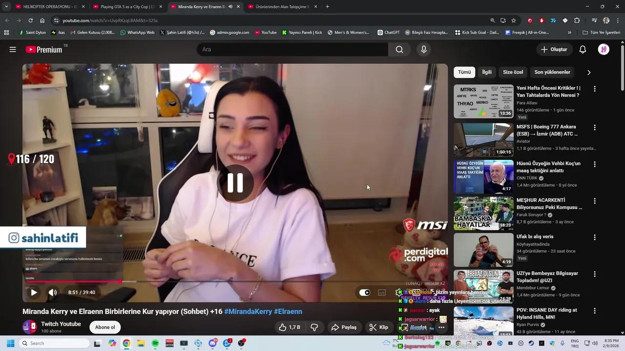The height and width of the screenshot is (351, 625).
Task: Share the video via Paylaş
Action: point(344,327)
